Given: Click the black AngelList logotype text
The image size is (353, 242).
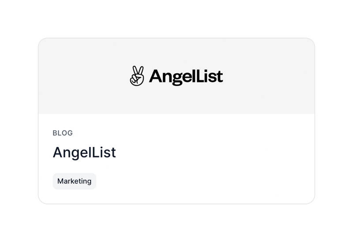Looking at the screenshot, I should click(x=186, y=77).
